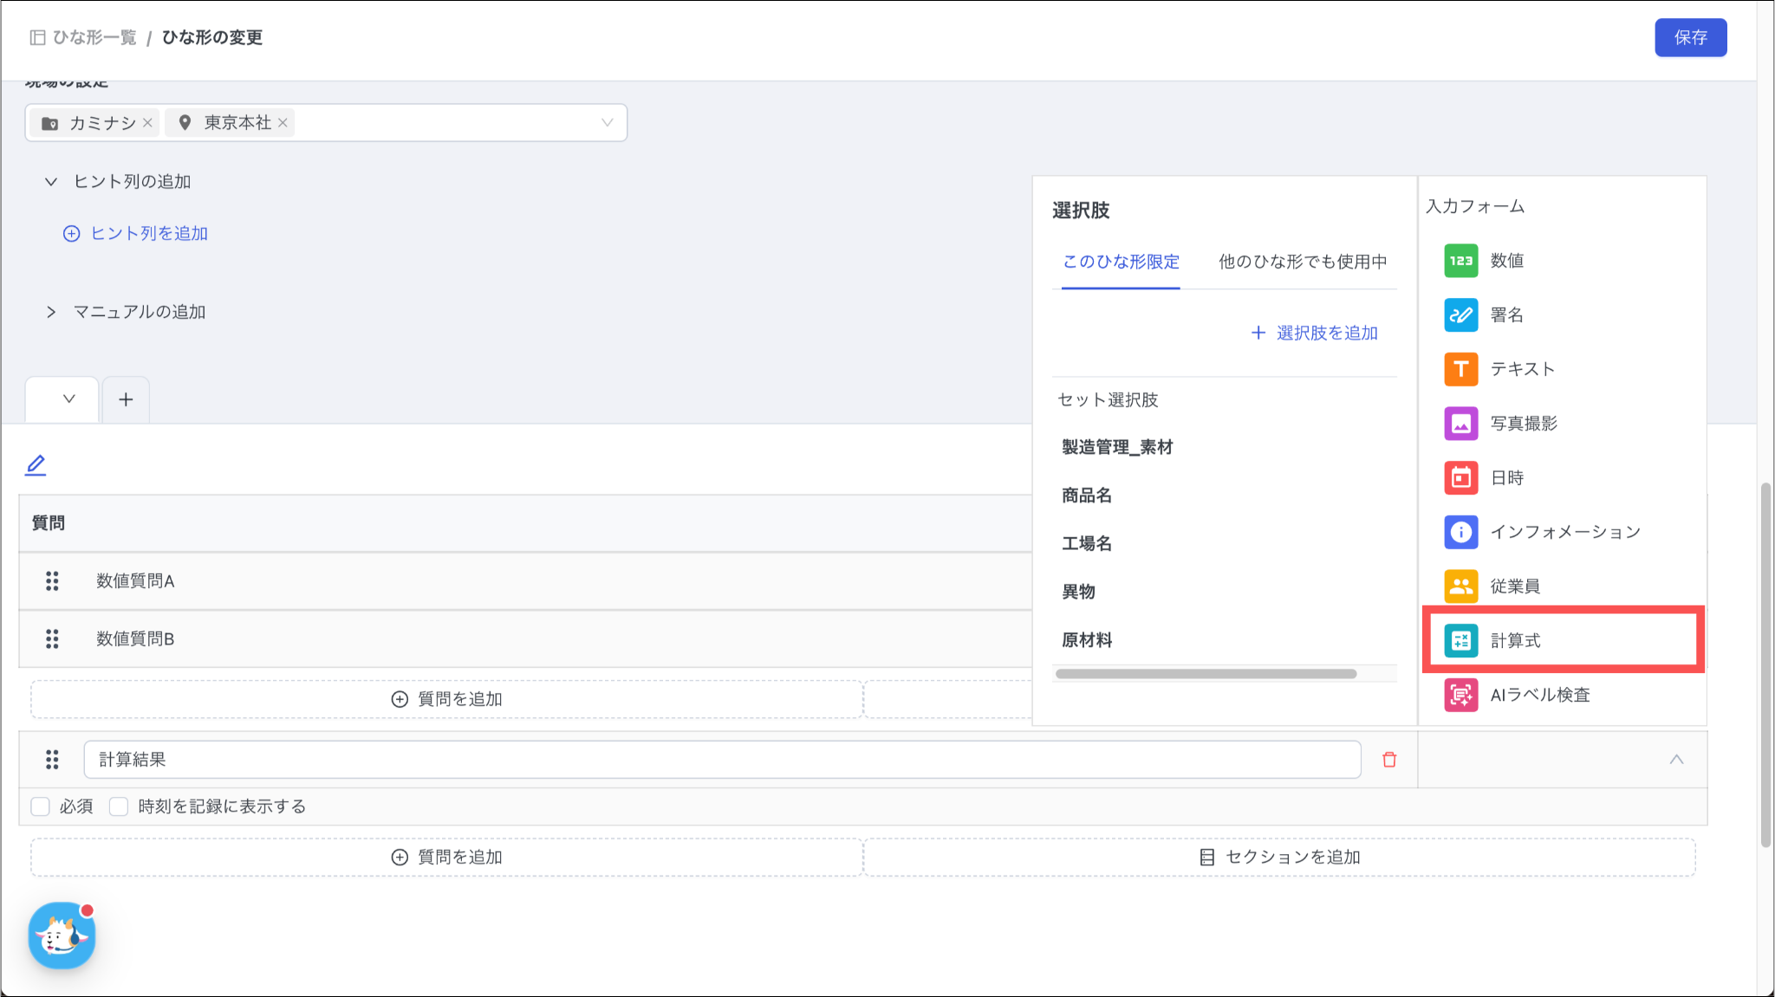The image size is (1775, 997).
Task: Click the horizontal scrollbar under セット選択肢 list
Action: coord(1206,674)
